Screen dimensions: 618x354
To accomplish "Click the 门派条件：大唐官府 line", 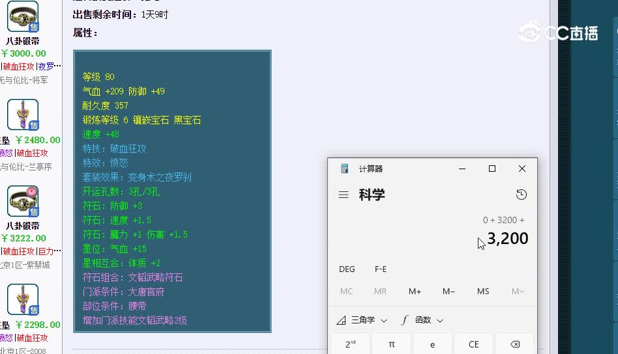I will 123,292.
